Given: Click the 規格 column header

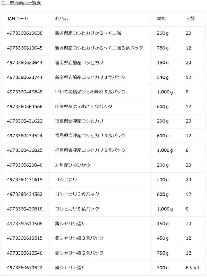Looking at the screenshot, I should click(161, 19).
